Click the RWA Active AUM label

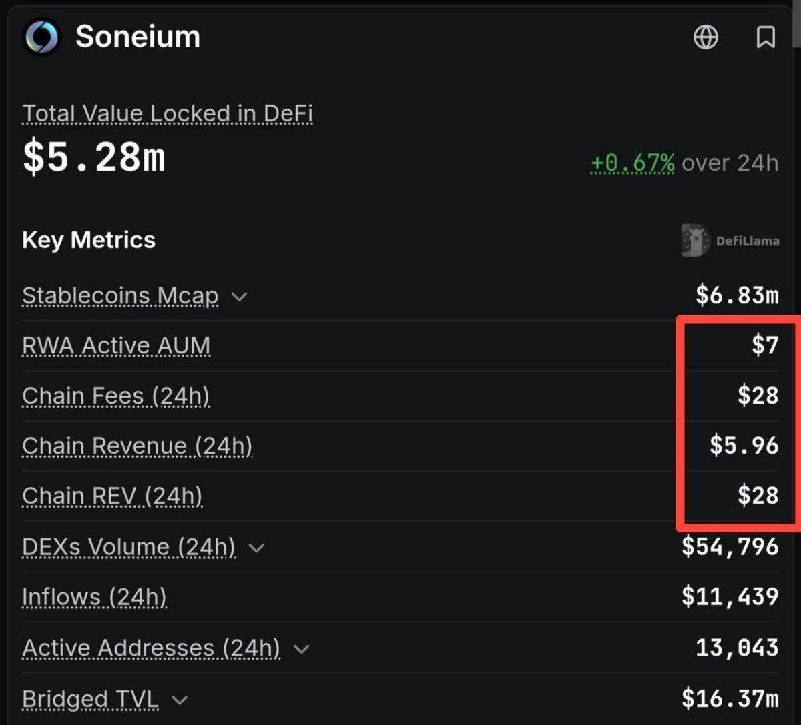tap(116, 345)
